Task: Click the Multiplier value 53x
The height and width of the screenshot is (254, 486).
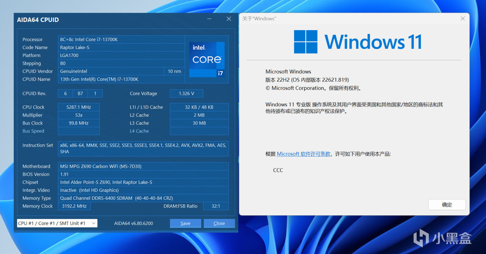Action: coord(79,115)
